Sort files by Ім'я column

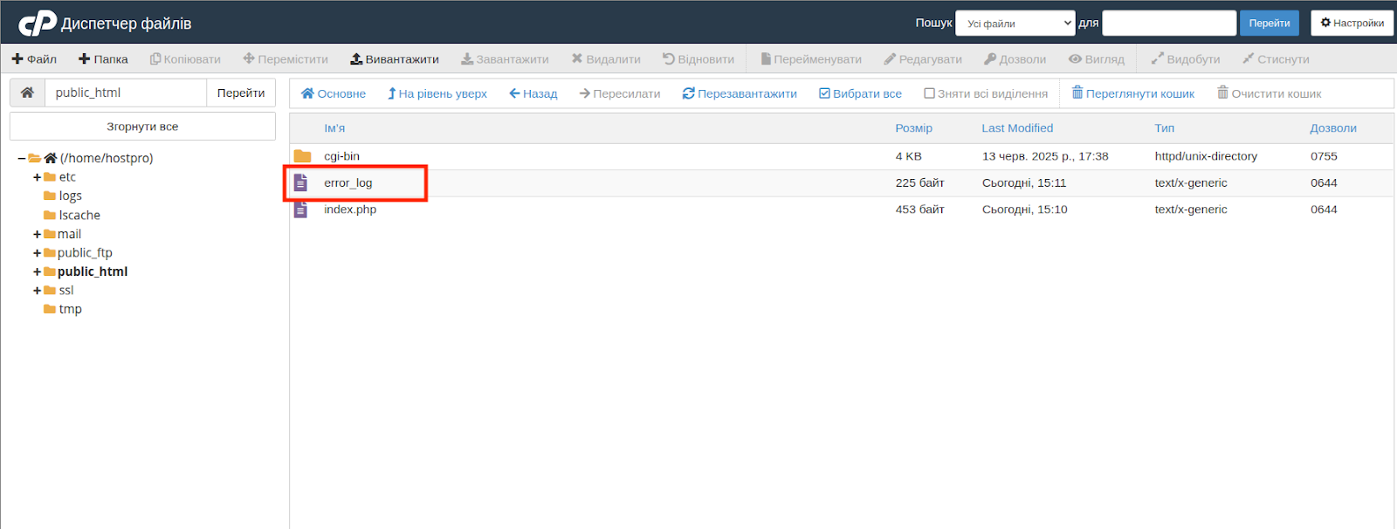(x=334, y=127)
